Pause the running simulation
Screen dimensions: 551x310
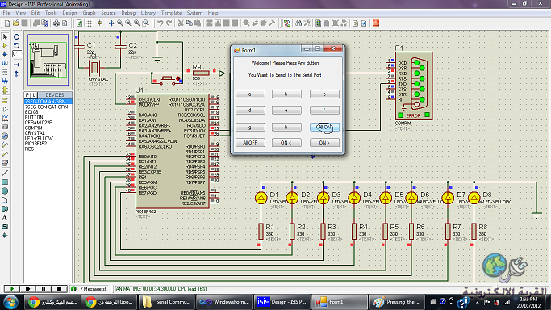44,289
